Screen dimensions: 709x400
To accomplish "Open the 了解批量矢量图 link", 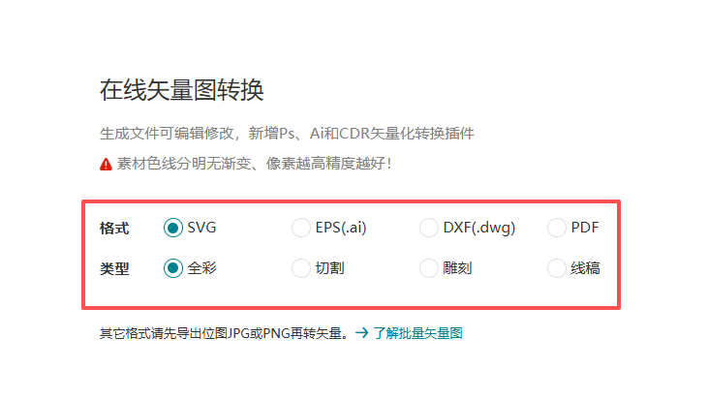I will [x=417, y=333].
